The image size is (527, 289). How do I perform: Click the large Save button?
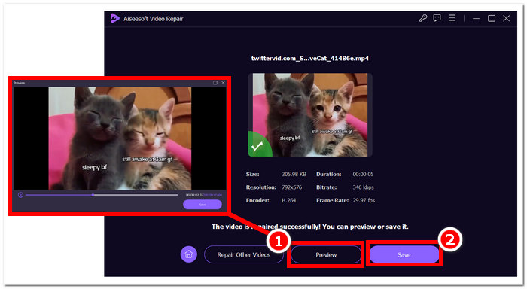[404, 254]
